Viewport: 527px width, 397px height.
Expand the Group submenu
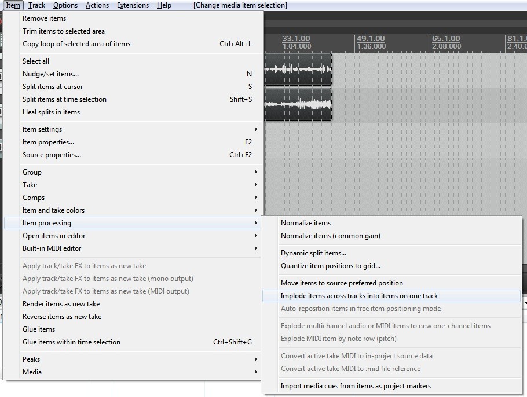133,172
